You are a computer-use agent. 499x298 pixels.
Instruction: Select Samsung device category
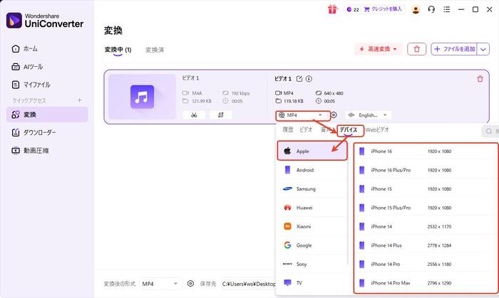(312, 188)
